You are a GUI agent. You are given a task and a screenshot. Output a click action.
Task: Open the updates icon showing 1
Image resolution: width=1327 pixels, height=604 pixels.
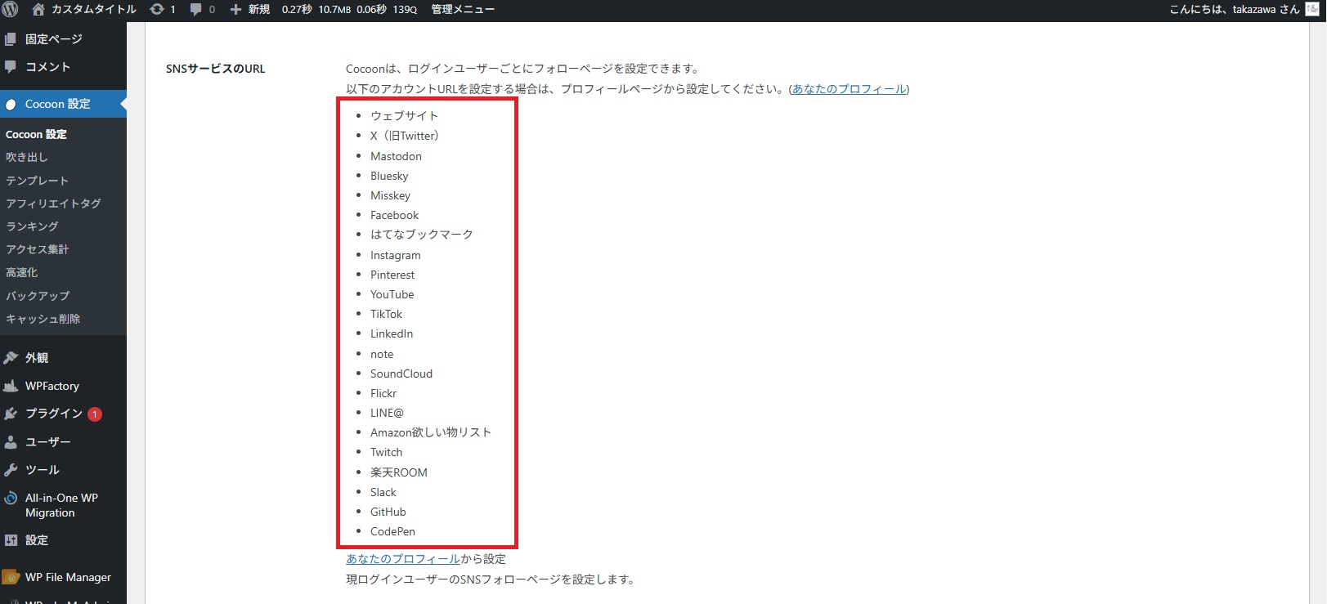[x=163, y=10]
